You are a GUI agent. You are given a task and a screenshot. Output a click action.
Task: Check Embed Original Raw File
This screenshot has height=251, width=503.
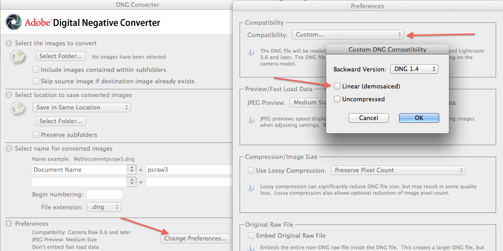pos(251,235)
